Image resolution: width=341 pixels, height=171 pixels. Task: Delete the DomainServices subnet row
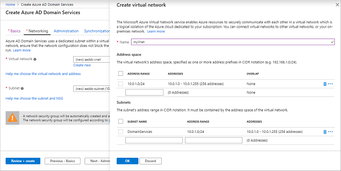[325, 132]
